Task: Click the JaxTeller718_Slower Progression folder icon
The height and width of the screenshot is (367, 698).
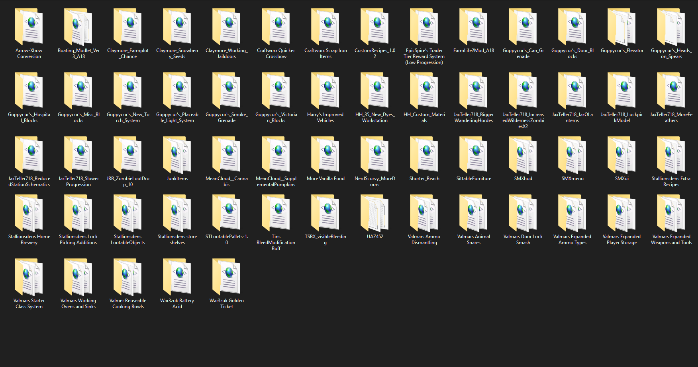Action: pos(78,155)
